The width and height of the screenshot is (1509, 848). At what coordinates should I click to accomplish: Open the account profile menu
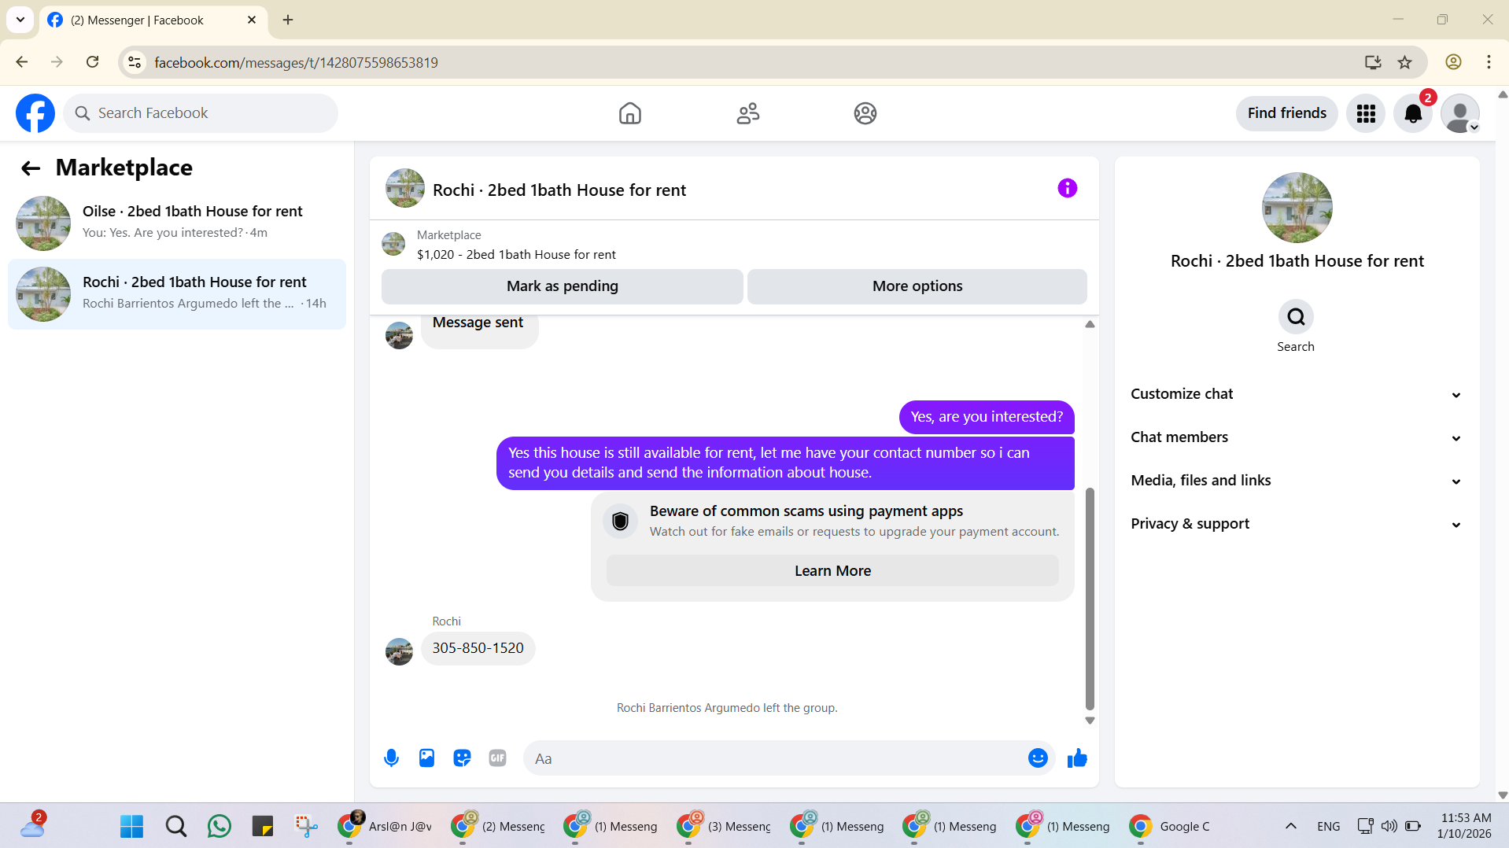pos(1460,113)
